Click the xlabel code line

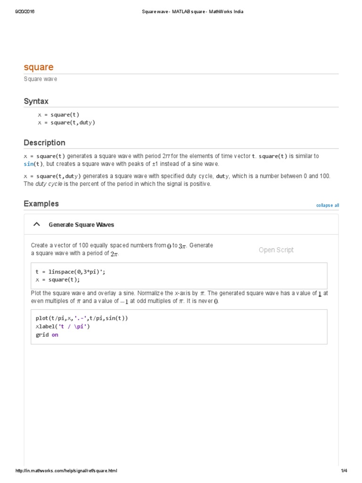click(62, 326)
